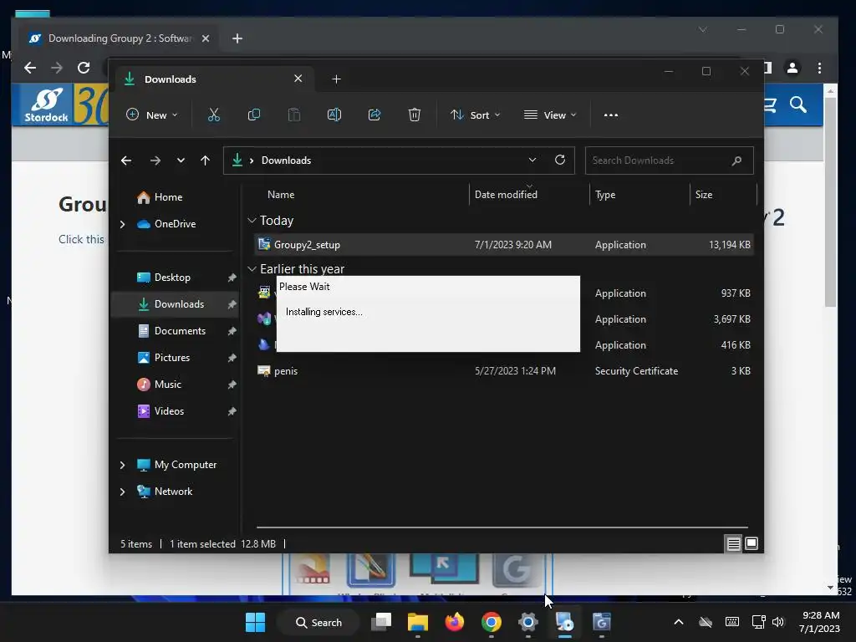This screenshot has width=856, height=642.
Task: Sort by the Name column header
Action: pyautogui.click(x=281, y=194)
